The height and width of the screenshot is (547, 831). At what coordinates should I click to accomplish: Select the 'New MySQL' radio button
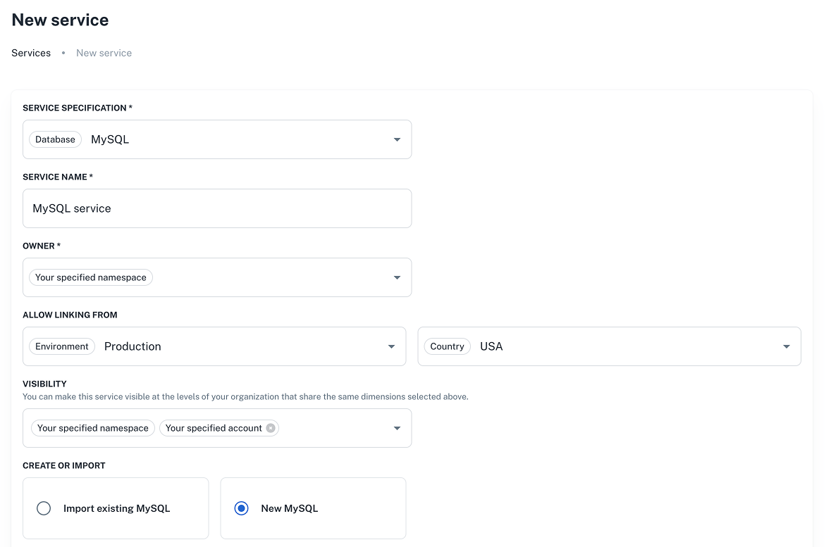(242, 508)
